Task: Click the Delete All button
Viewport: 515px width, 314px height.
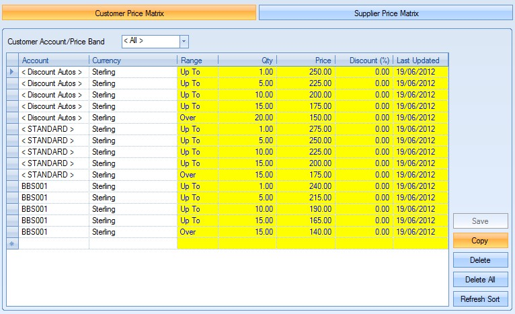Action: [480, 280]
